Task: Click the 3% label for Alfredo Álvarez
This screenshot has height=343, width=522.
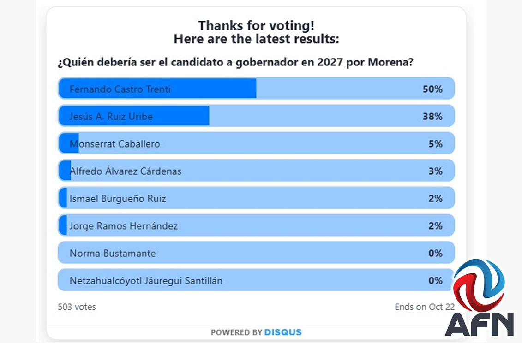Action: click(x=435, y=171)
